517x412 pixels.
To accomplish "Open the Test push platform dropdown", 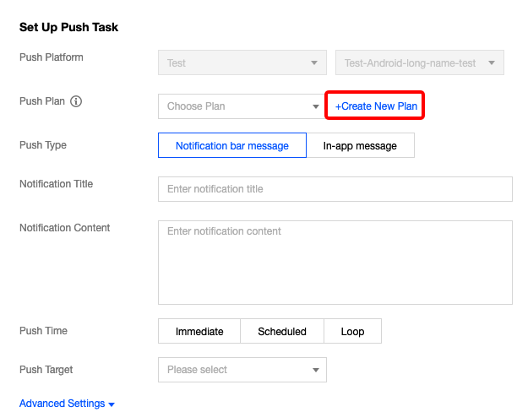I will point(237,63).
